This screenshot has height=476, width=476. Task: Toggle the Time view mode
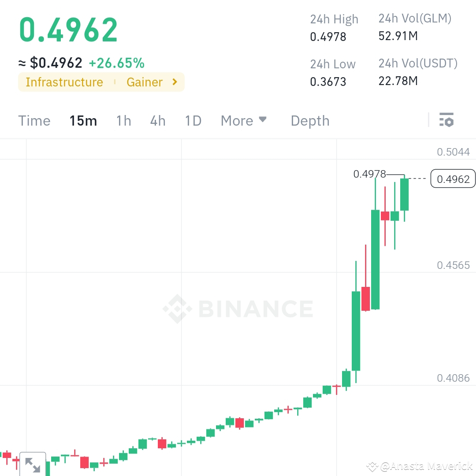pyautogui.click(x=34, y=120)
